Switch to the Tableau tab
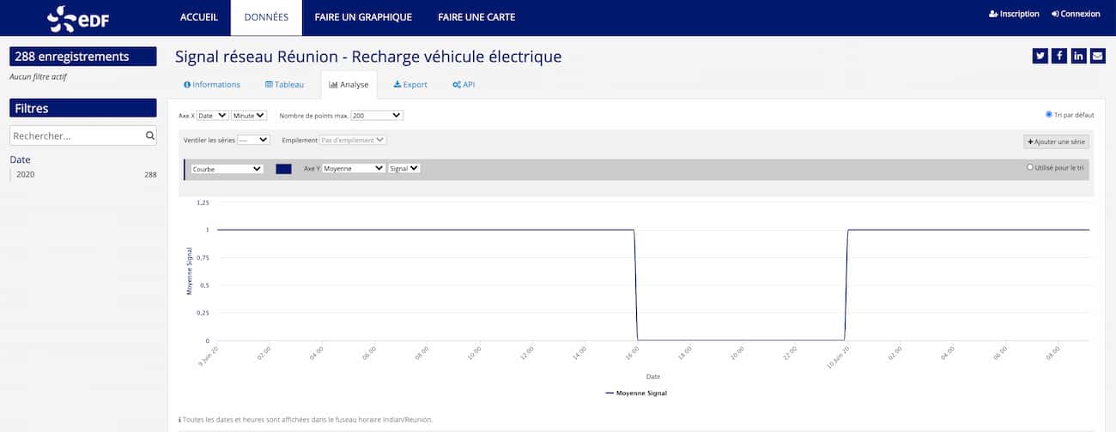1116x432 pixels. point(284,85)
